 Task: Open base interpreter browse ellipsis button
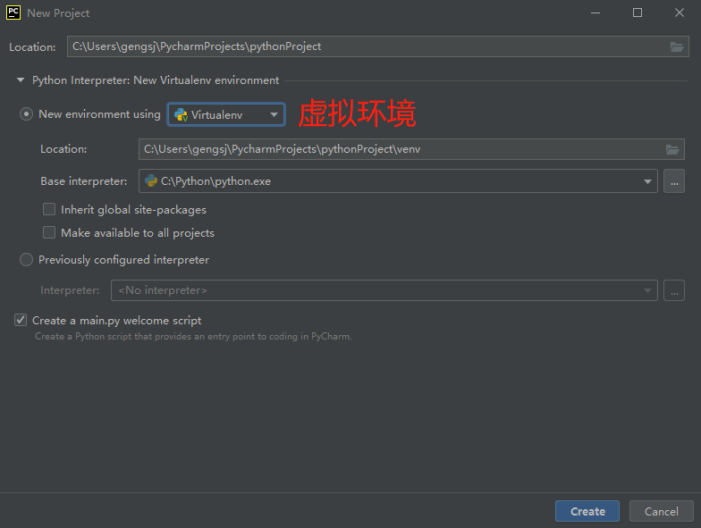click(x=674, y=180)
